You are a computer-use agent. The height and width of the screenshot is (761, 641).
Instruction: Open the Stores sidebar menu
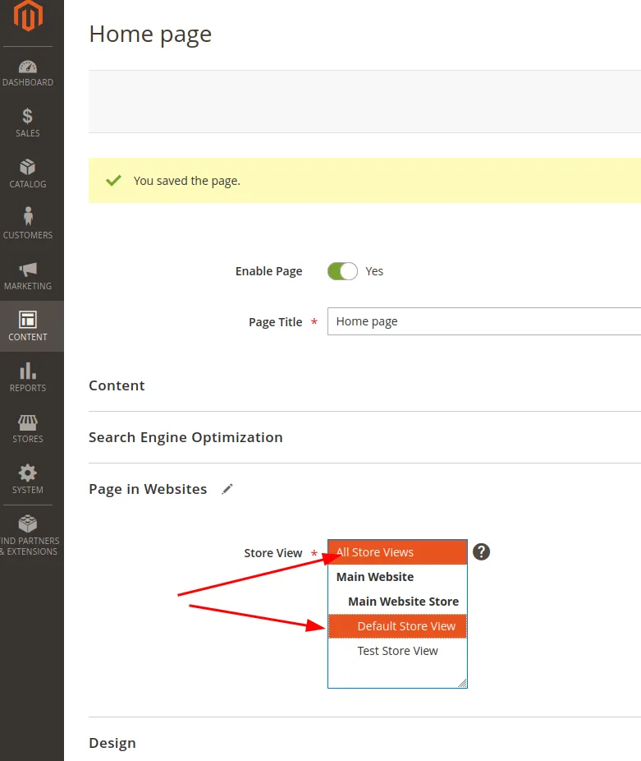(x=28, y=428)
